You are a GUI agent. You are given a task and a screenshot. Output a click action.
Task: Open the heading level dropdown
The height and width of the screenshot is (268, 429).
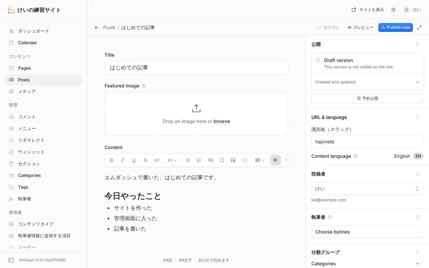click(x=172, y=160)
